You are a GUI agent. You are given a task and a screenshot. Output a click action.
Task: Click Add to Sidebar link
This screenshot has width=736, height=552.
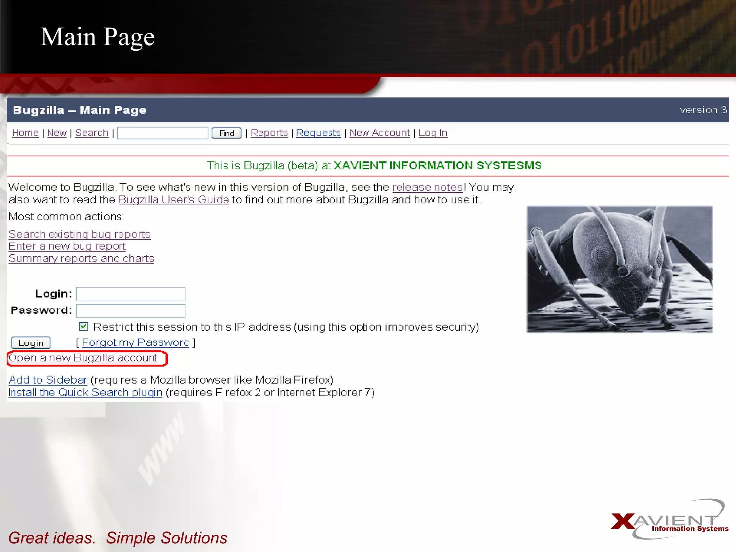pyautogui.click(x=48, y=380)
